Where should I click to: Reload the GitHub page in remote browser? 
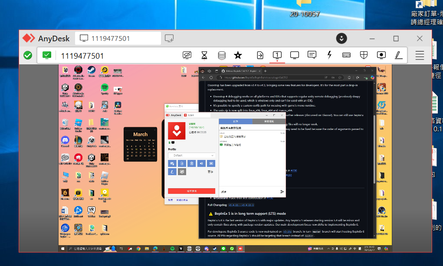click(211, 77)
